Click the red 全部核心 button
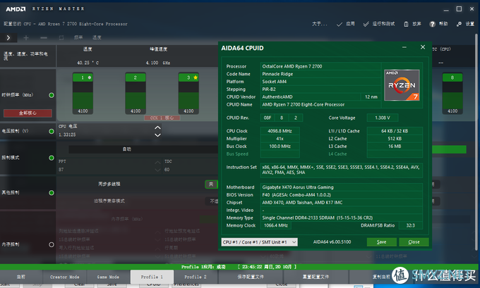 (28, 113)
